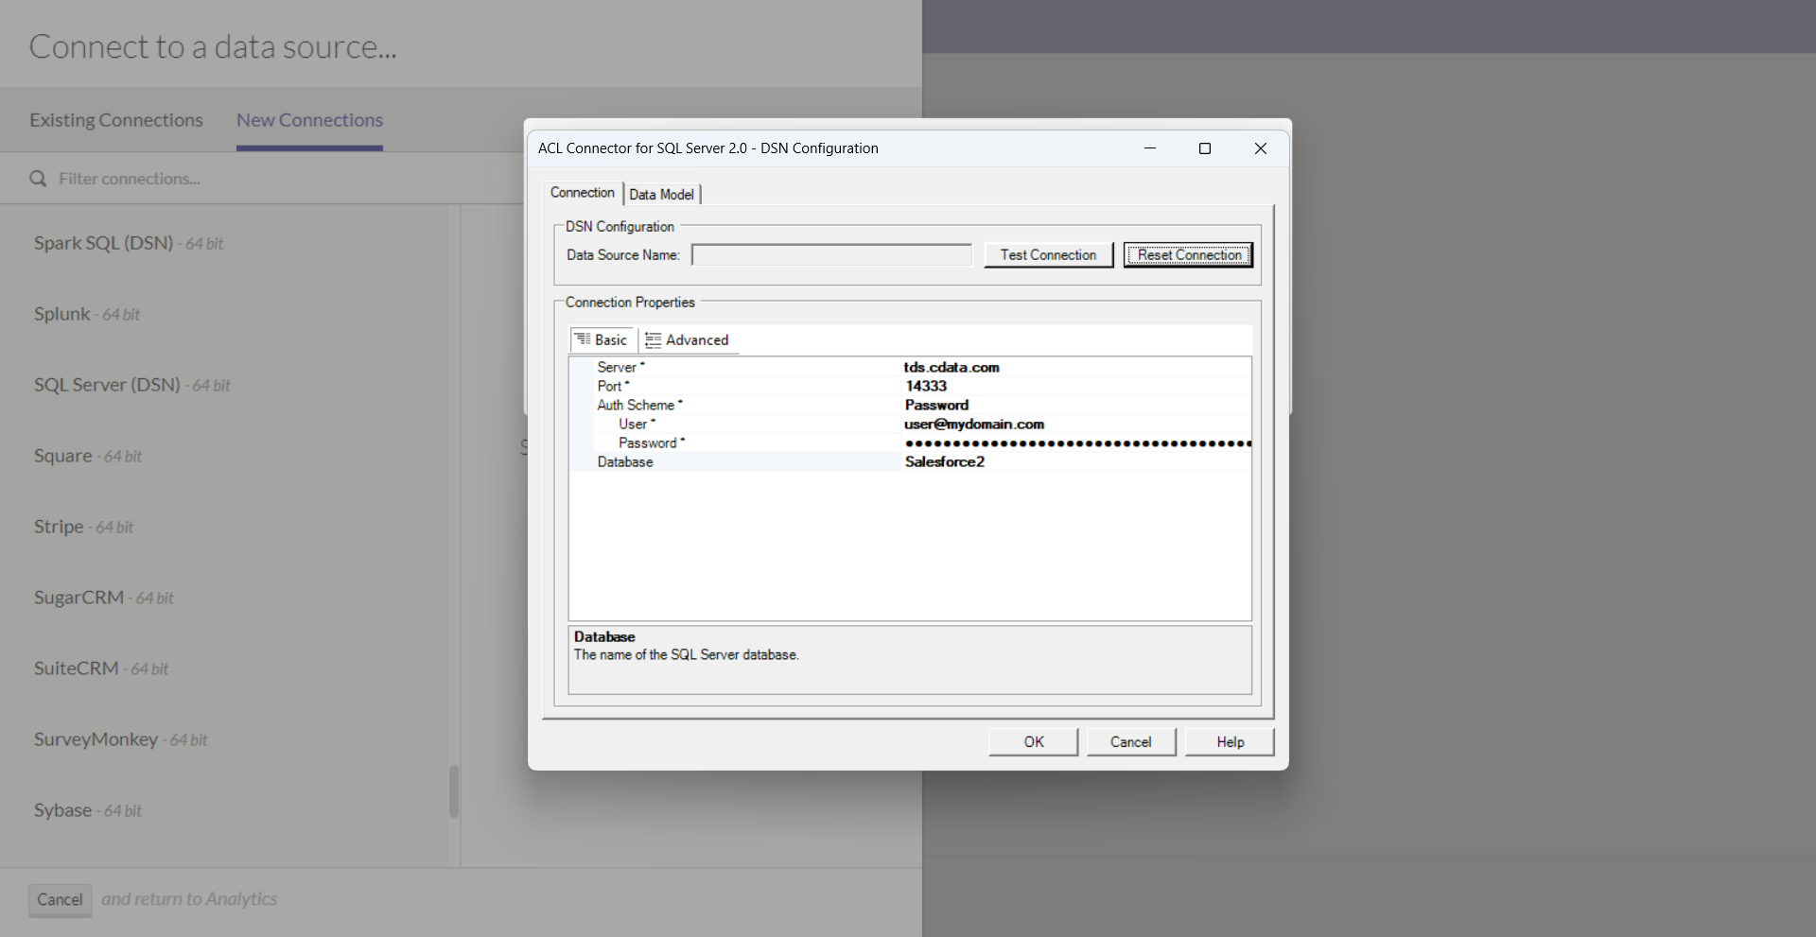Select the Auth Scheme Password value
This screenshot has height=937, width=1816.
point(936,406)
